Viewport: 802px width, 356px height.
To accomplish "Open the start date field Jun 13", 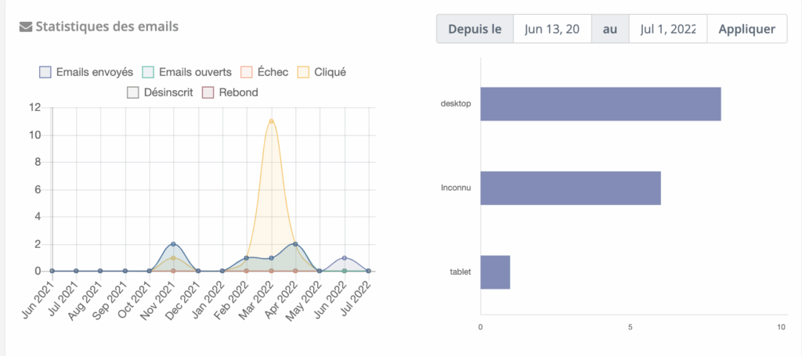I will (x=552, y=29).
